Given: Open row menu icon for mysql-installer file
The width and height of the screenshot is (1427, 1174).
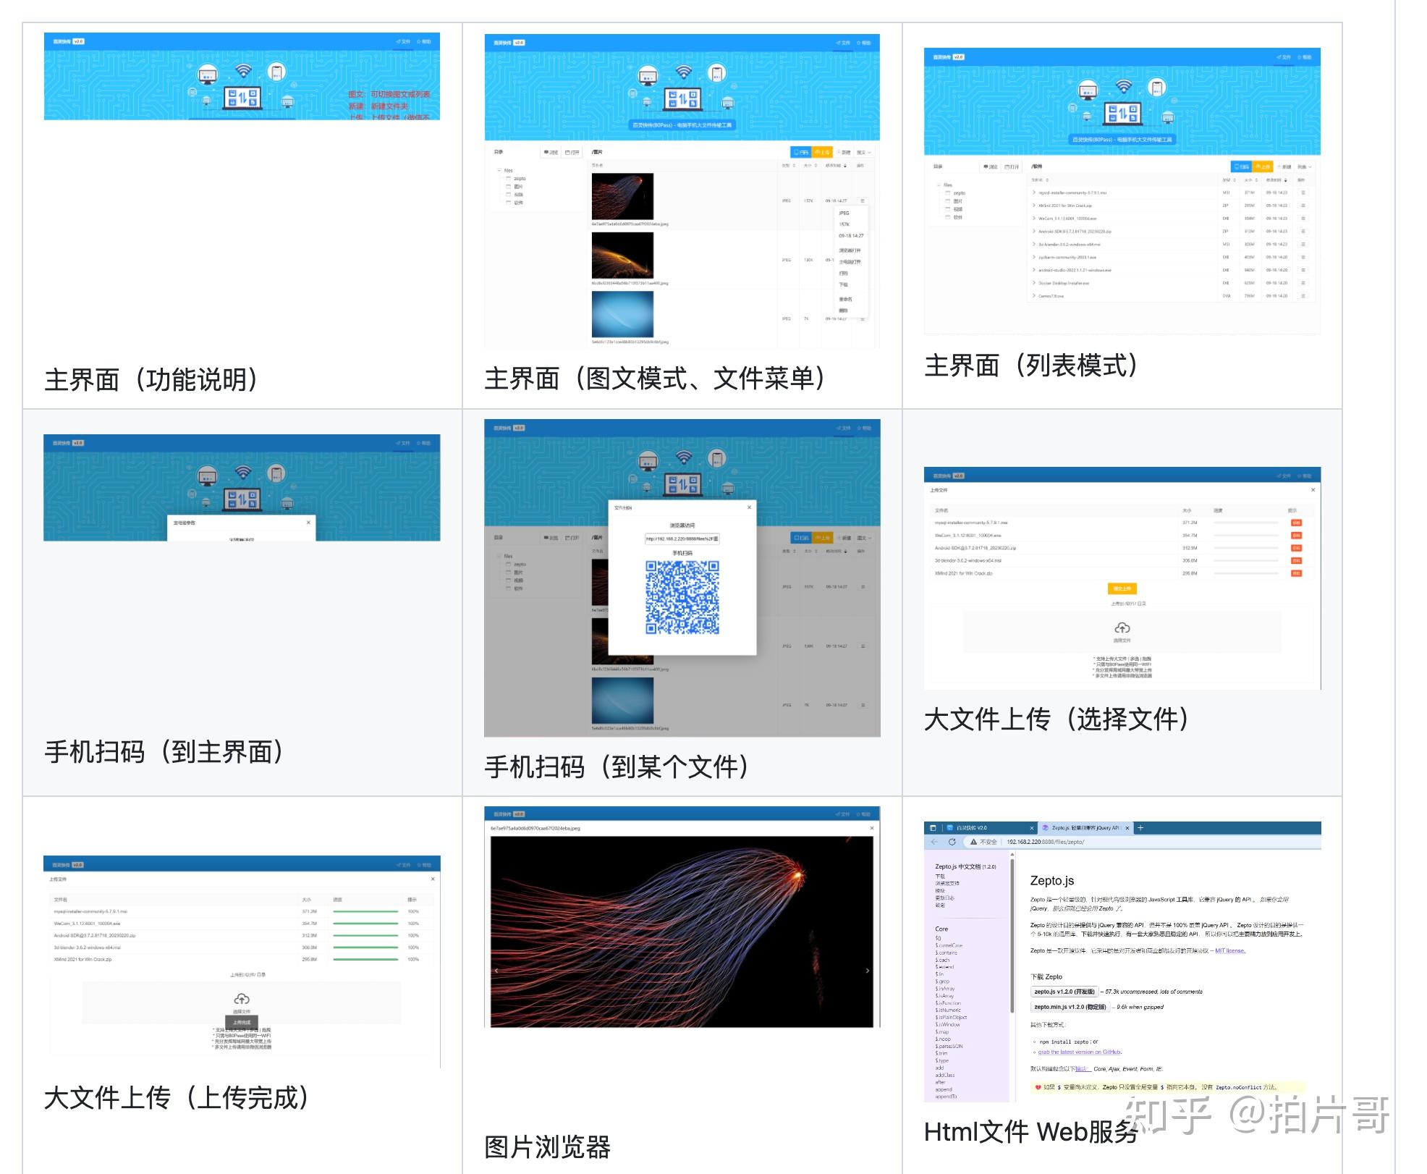Looking at the screenshot, I should (1303, 193).
